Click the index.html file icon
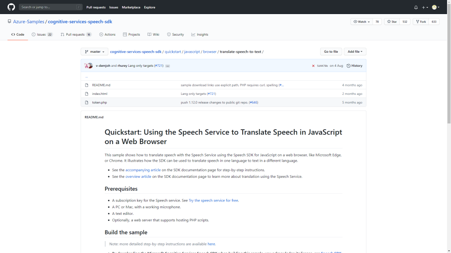Image resolution: width=451 pixels, height=253 pixels. click(x=87, y=94)
